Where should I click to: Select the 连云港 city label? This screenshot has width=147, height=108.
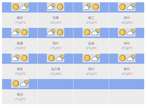(x=55, y=69)
